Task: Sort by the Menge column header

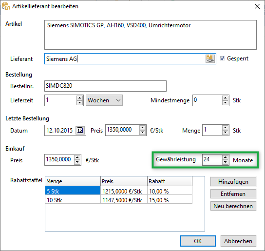Action: click(x=73, y=181)
